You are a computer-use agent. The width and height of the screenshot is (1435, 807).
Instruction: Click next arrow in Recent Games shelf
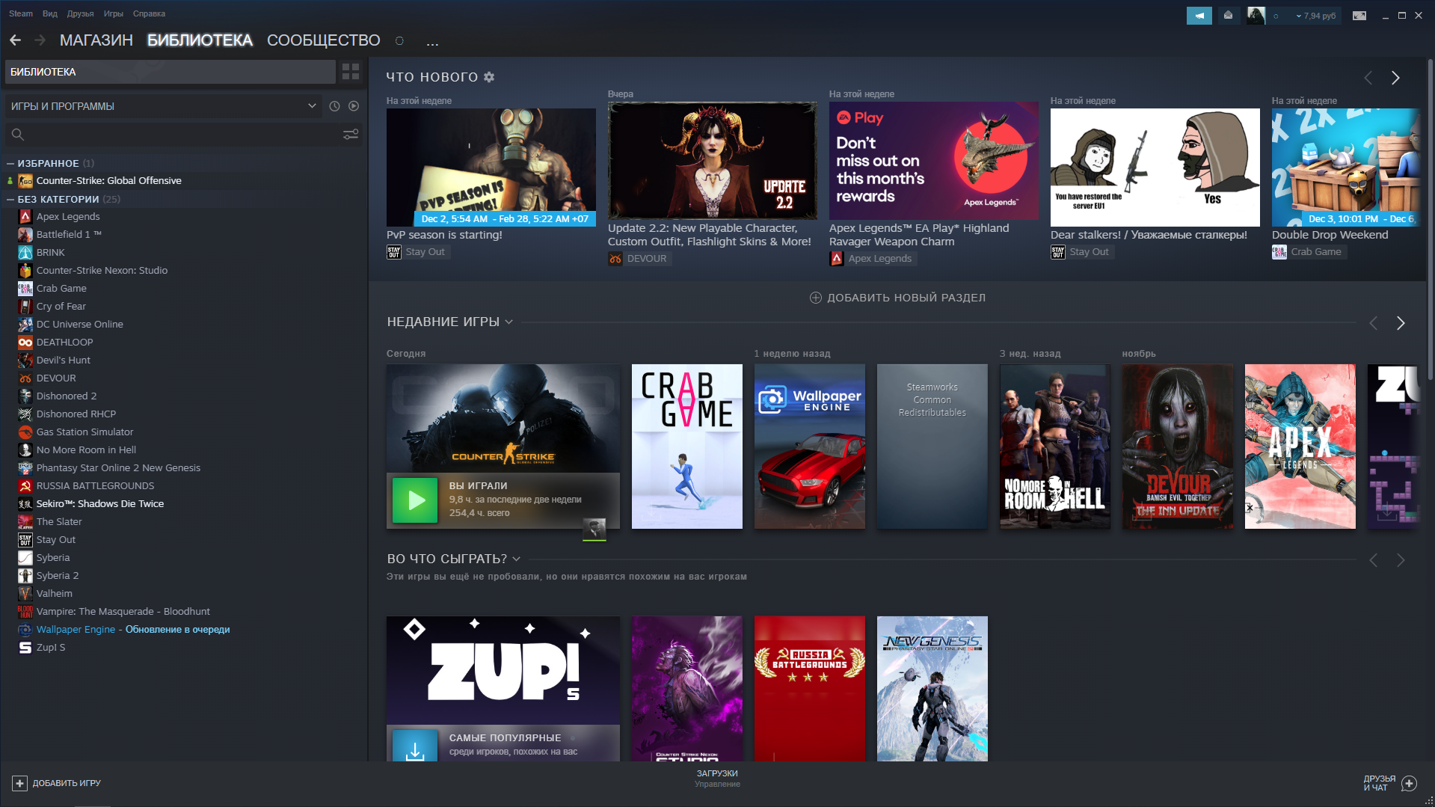point(1401,323)
